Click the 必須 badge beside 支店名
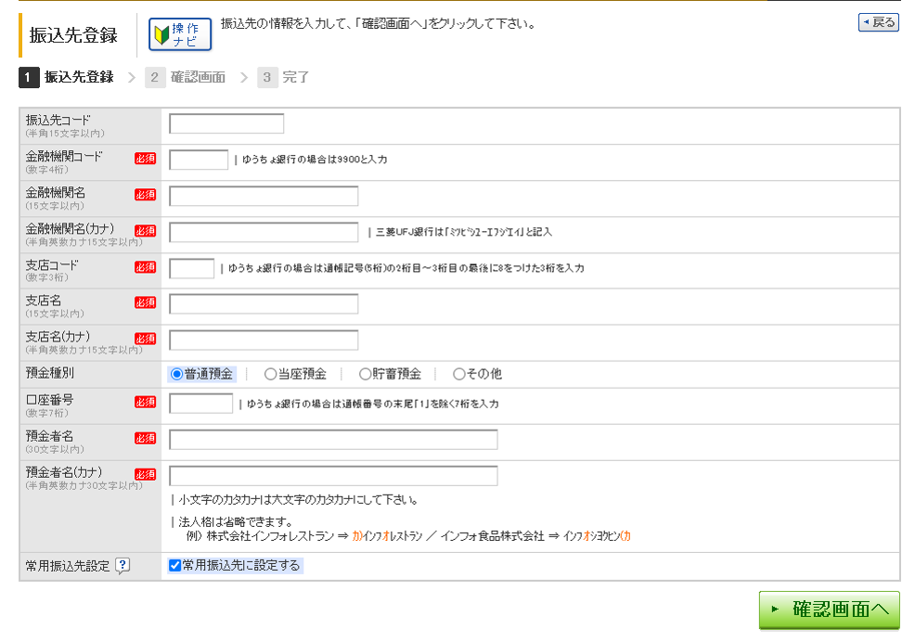This screenshot has width=915, height=642. coord(146,302)
